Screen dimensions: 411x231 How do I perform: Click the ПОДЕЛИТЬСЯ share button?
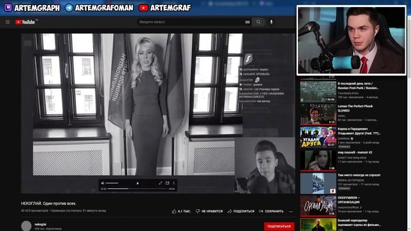(241, 211)
